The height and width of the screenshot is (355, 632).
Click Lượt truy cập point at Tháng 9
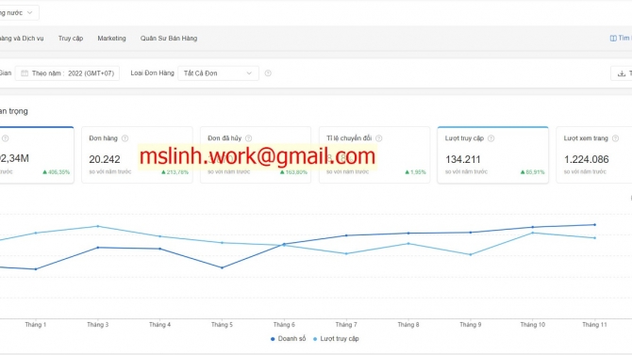(x=471, y=255)
